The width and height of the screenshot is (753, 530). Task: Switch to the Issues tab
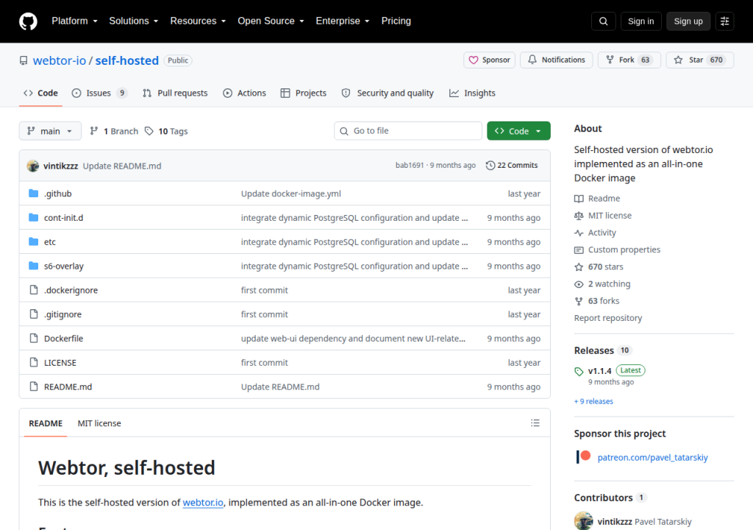(99, 93)
